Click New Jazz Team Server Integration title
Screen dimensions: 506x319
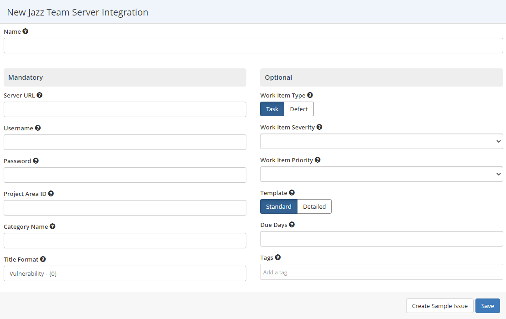[x=78, y=12]
